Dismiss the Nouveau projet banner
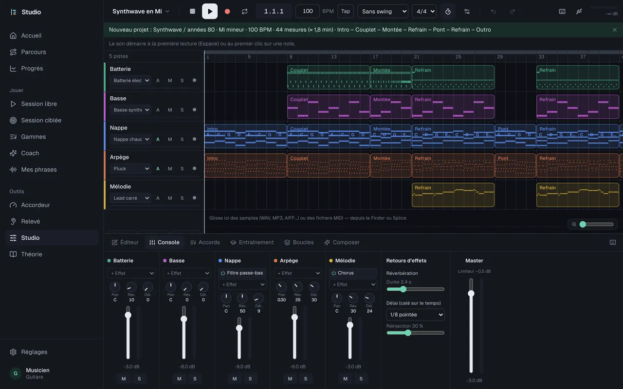Image resolution: width=623 pixels, height=389 pixels. coord(614,30)
